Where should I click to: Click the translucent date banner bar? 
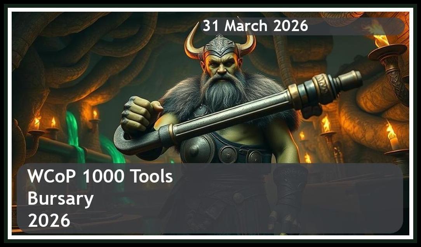coord(303,26)
